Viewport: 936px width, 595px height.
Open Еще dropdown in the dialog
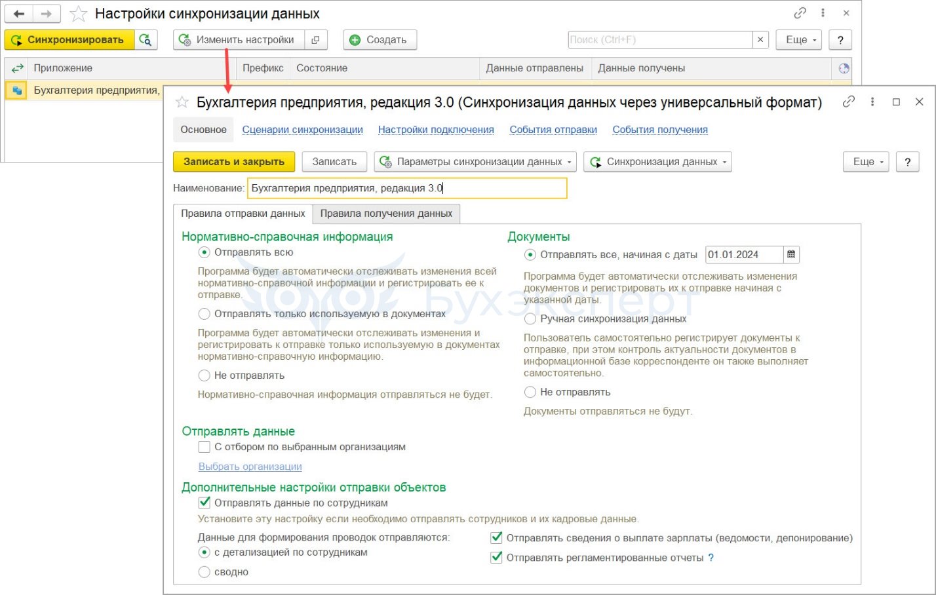867,162
